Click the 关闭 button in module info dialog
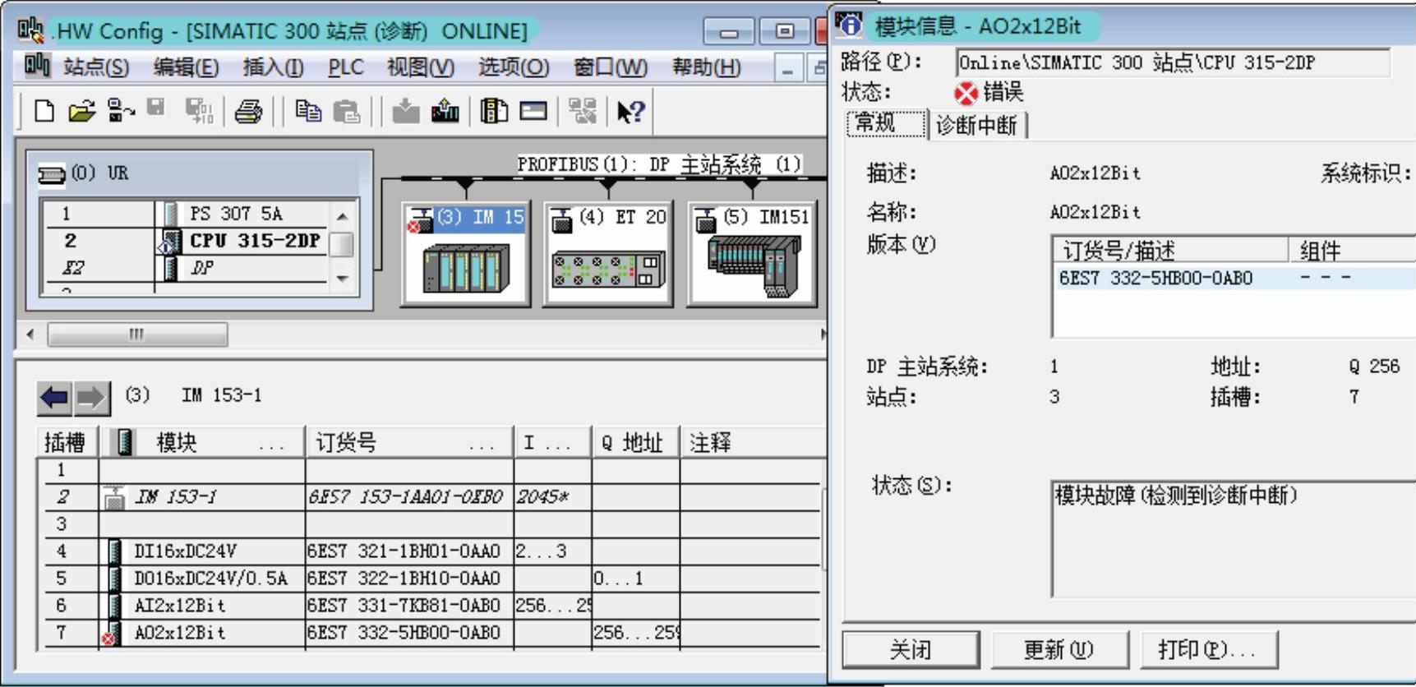 click(x=911, y=651)
